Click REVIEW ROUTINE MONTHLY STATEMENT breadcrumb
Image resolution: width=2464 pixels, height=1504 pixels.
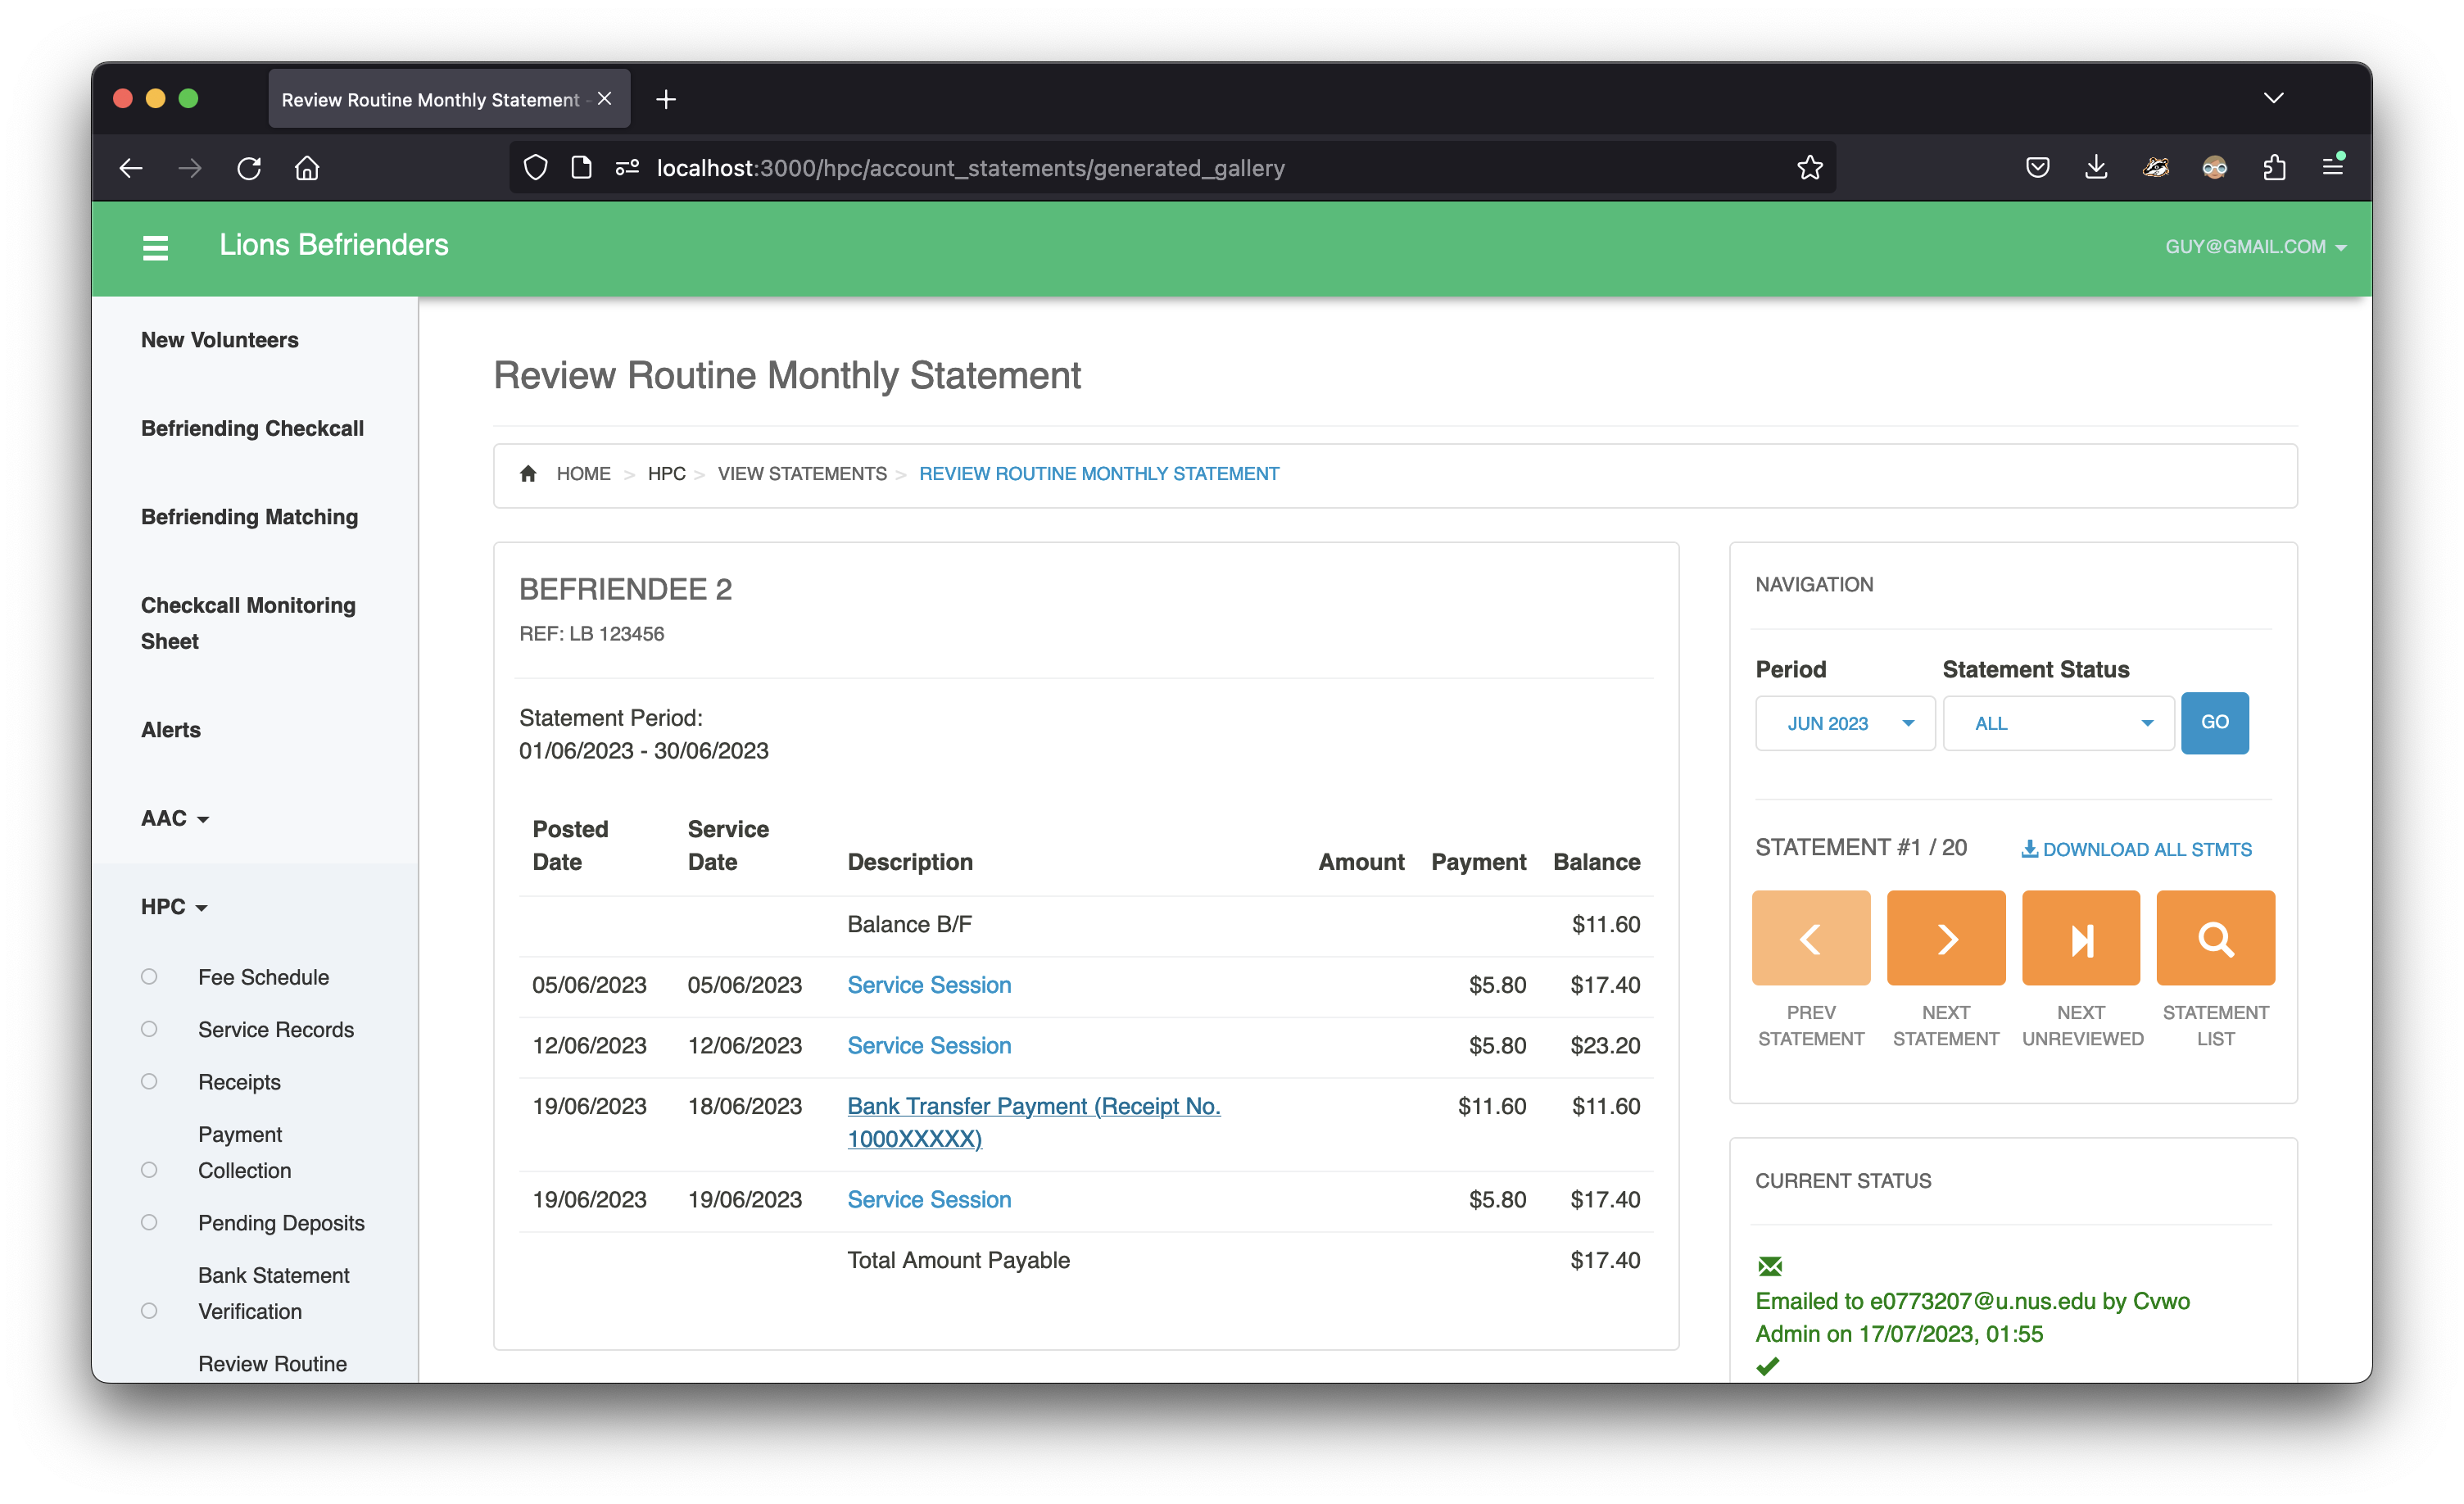[1099, 473]
